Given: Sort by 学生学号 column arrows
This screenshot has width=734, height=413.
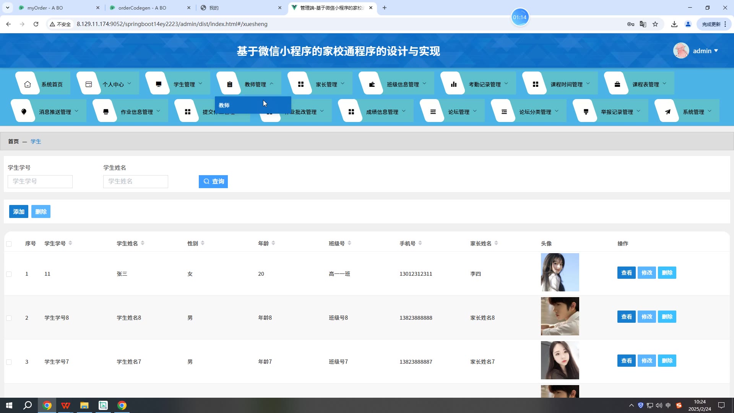Looking at the screenshot, I should (x=70, y=243).
